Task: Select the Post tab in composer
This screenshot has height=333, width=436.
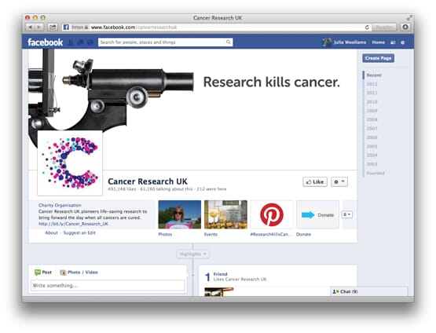Action: click(x=43, y=273)
